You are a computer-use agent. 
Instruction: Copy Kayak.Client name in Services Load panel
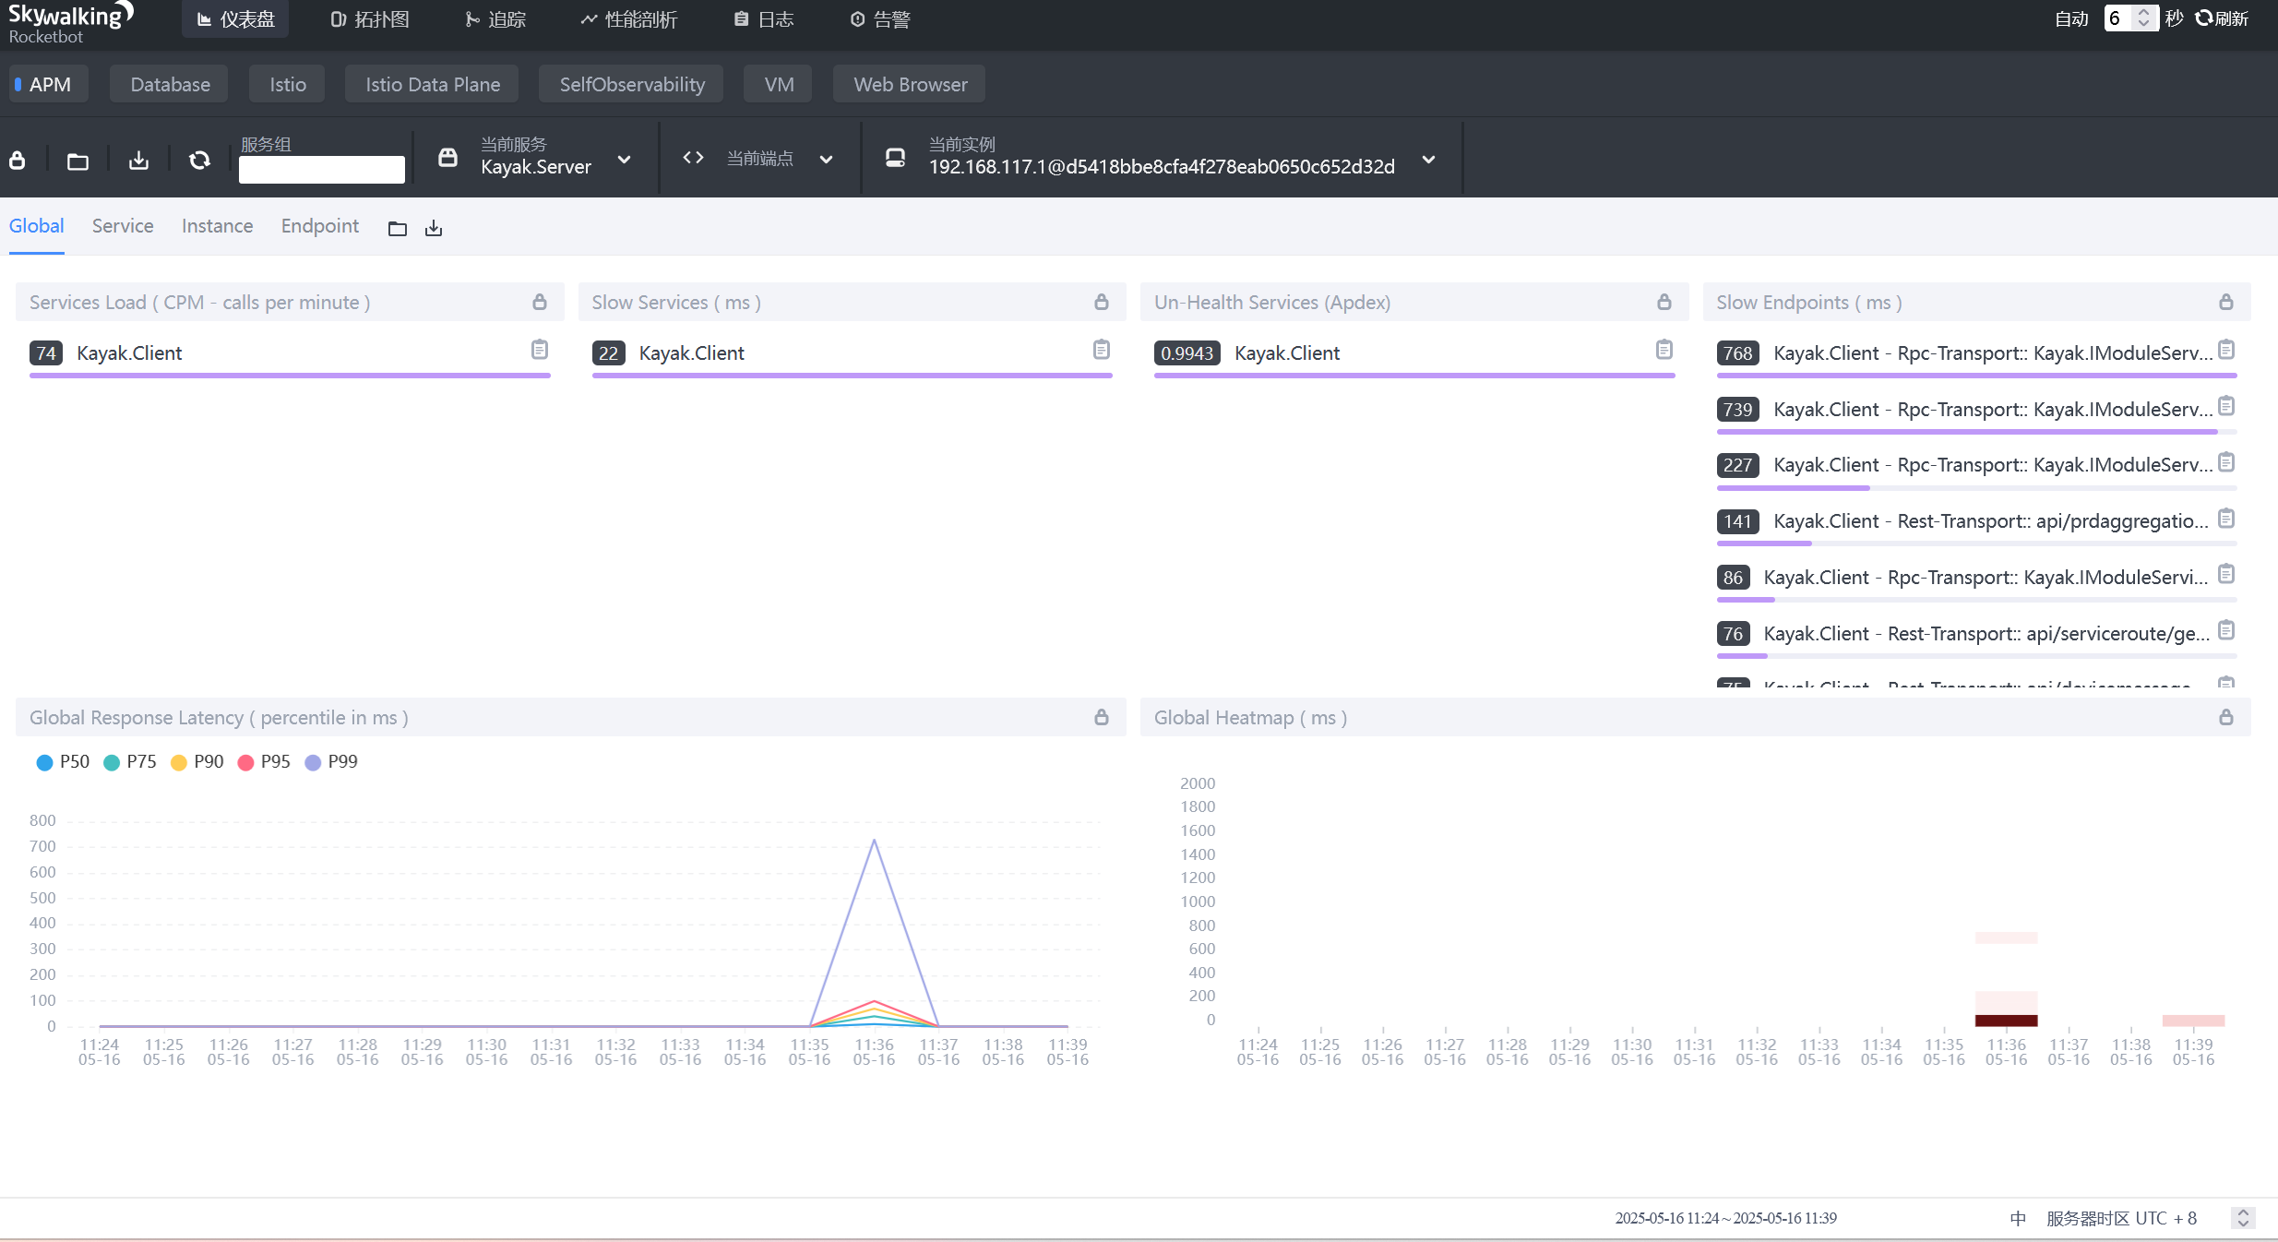click(x=540, y=350)
